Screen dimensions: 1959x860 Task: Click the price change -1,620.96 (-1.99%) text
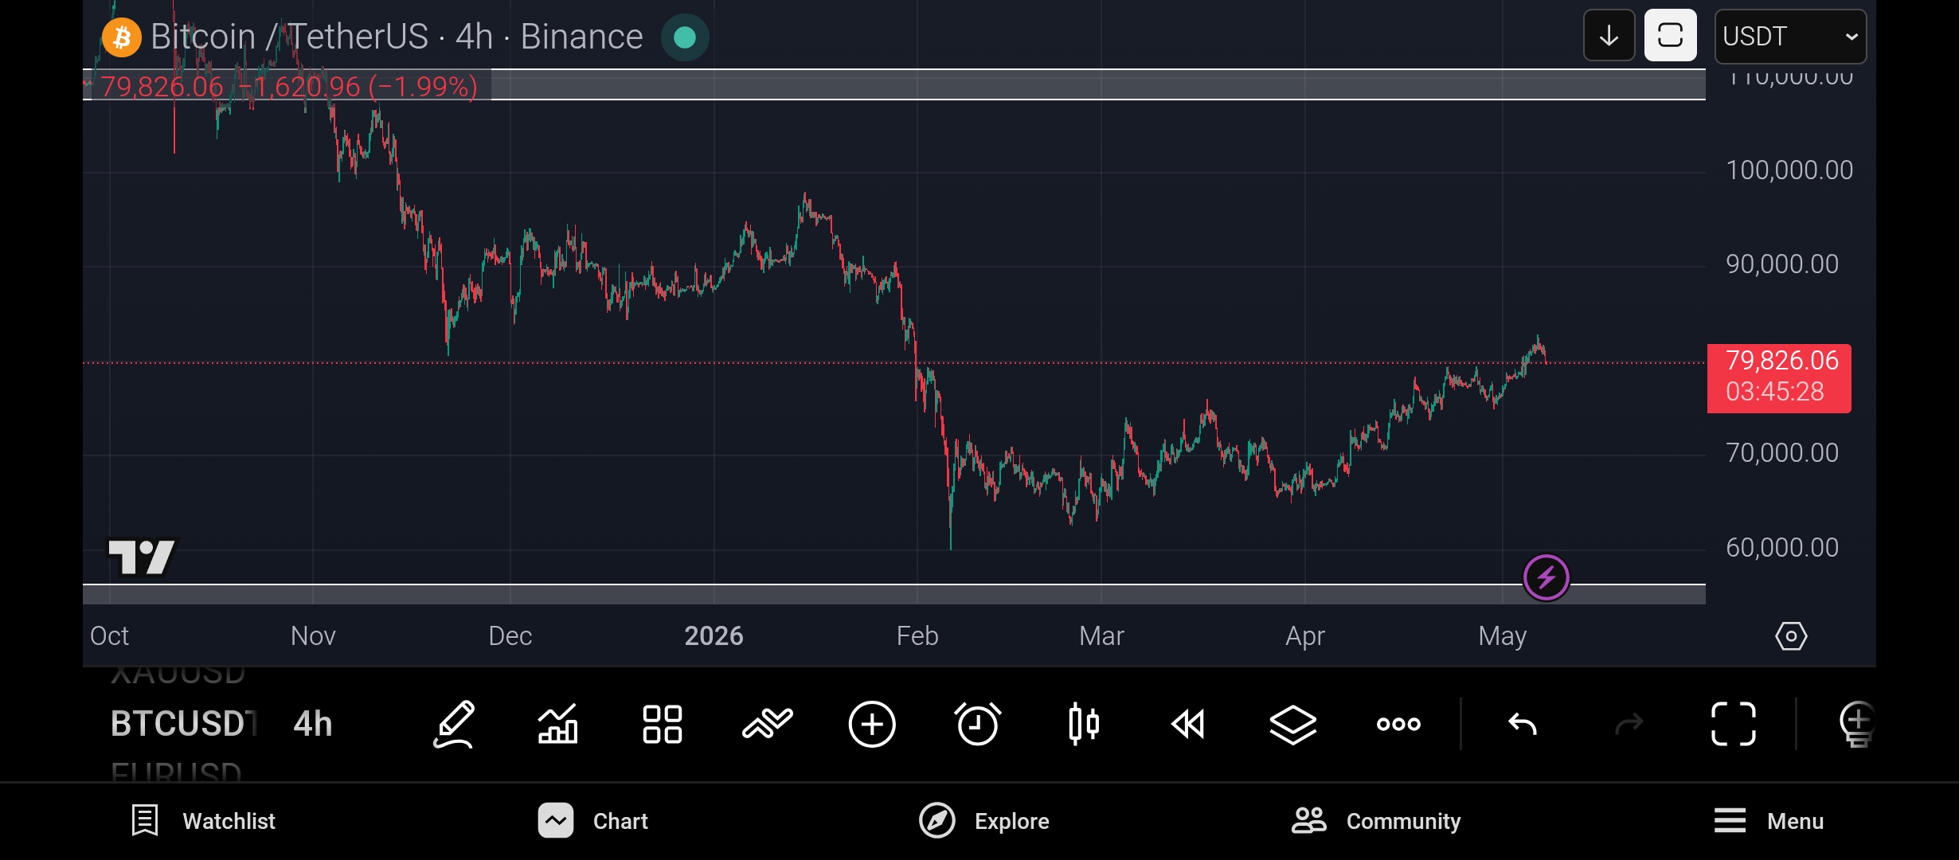click(x=358, y=86)
